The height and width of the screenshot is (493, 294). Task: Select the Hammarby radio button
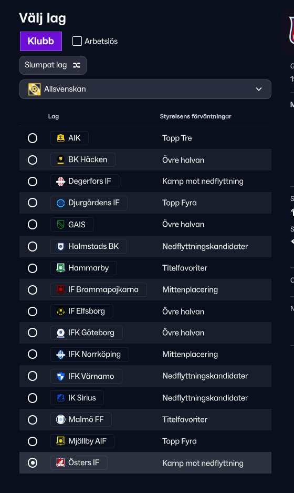coord(33,268)
